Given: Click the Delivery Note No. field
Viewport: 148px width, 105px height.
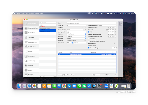Looking at the screenshot, I should (107, 25).
